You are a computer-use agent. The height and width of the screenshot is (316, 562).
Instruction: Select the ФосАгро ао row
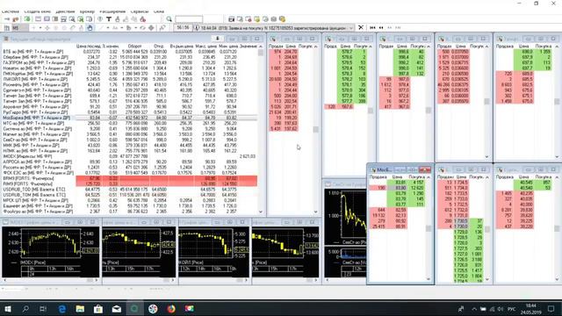[130, 212]
